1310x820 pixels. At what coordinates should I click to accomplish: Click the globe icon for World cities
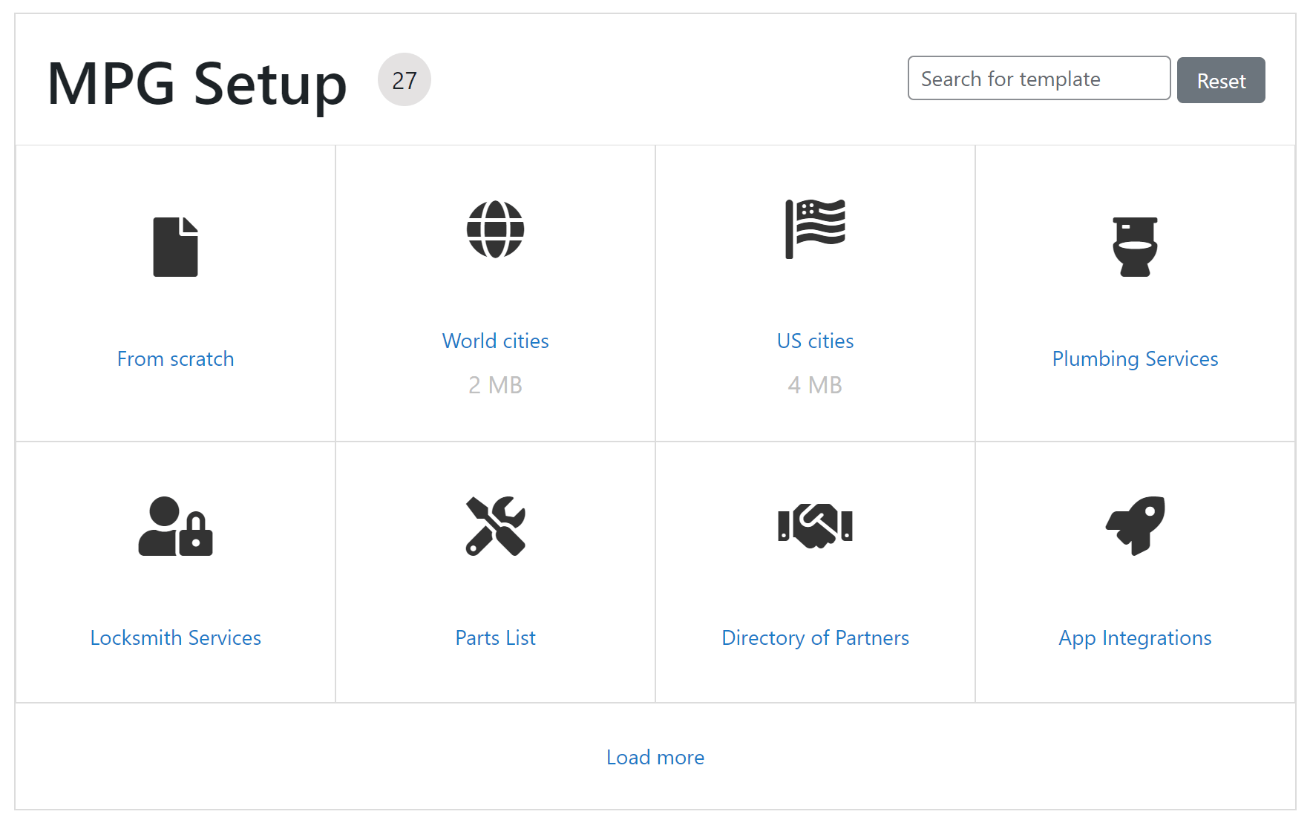click(x=495, y=229)
